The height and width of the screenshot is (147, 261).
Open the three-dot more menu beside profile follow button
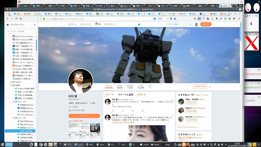click(210, 87)
